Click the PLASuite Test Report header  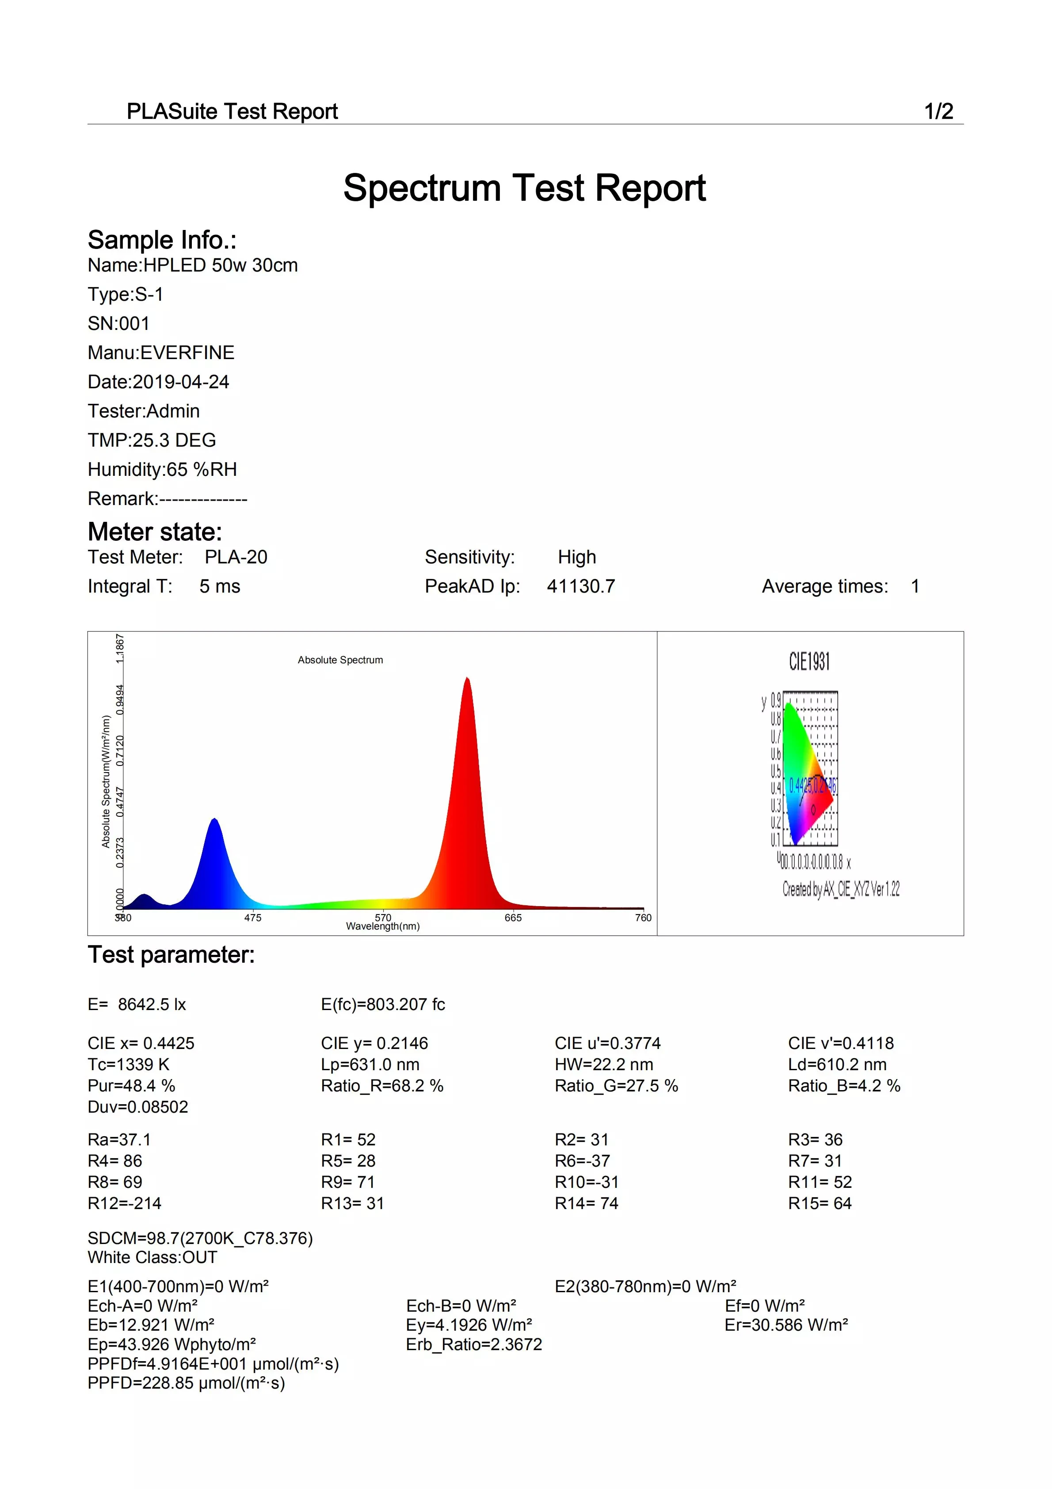(232, 111)
